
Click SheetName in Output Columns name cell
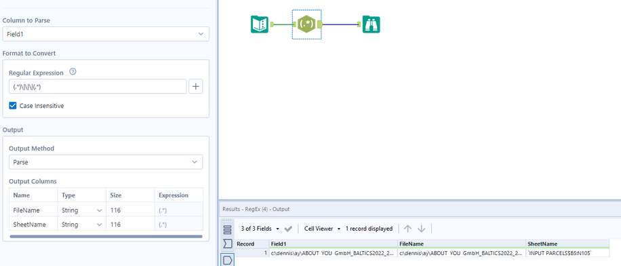click(x=33, y=225)
